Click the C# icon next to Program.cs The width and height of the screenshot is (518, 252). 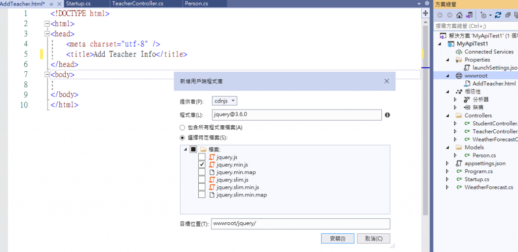coord(458,172)
